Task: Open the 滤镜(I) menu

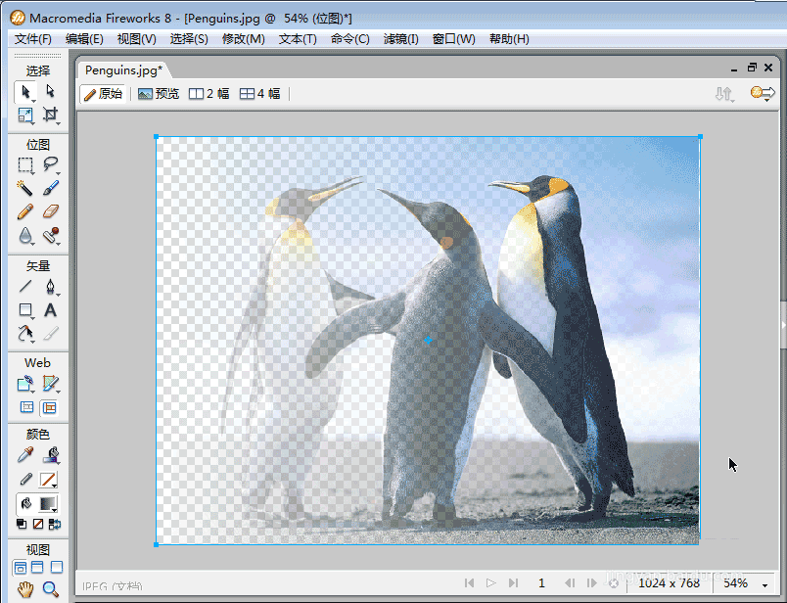Action: point(400,39)
